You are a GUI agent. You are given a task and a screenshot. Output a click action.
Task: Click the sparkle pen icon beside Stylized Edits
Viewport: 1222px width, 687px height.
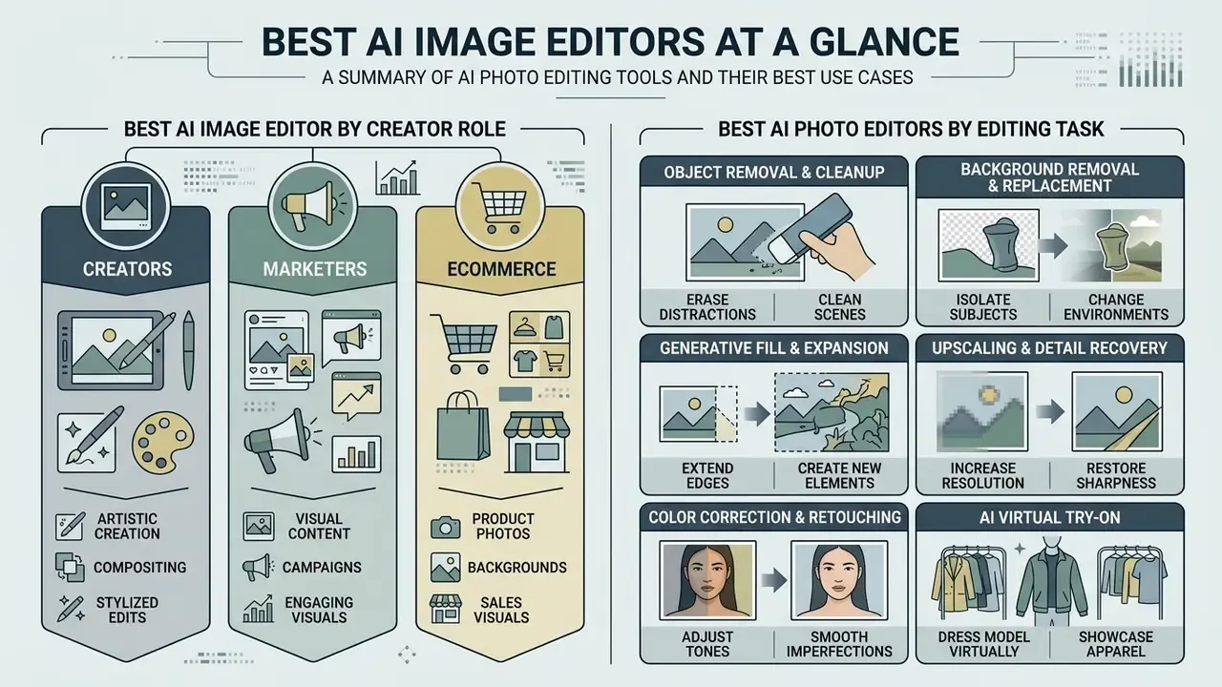[x=70, y=609]
